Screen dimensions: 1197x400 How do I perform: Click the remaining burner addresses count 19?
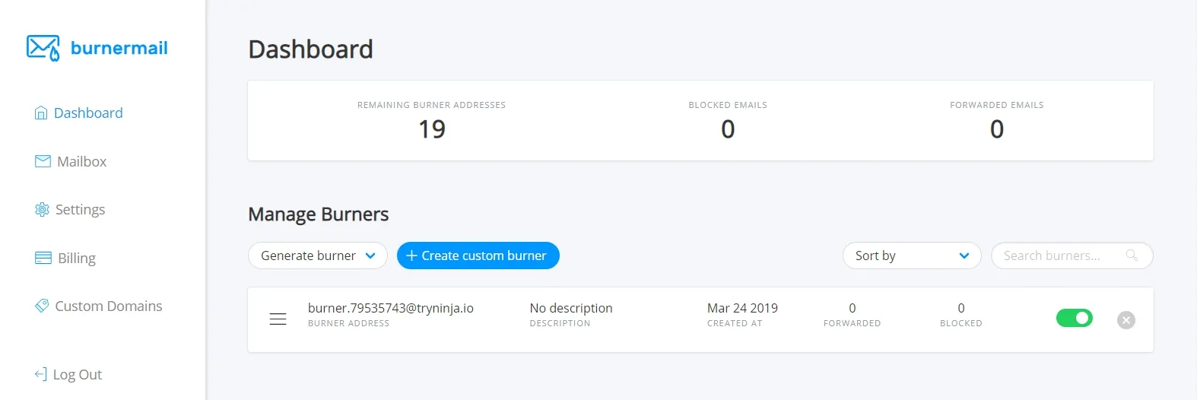tap(432, 129)
